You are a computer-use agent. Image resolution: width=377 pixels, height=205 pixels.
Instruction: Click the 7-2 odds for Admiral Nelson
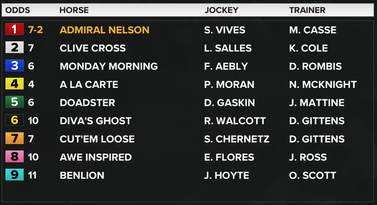[x=35, y=30]
